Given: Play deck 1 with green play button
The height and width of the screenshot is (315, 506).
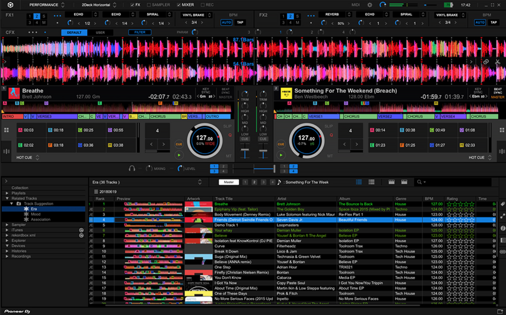Looking at the screenshot, I should 179,155.
